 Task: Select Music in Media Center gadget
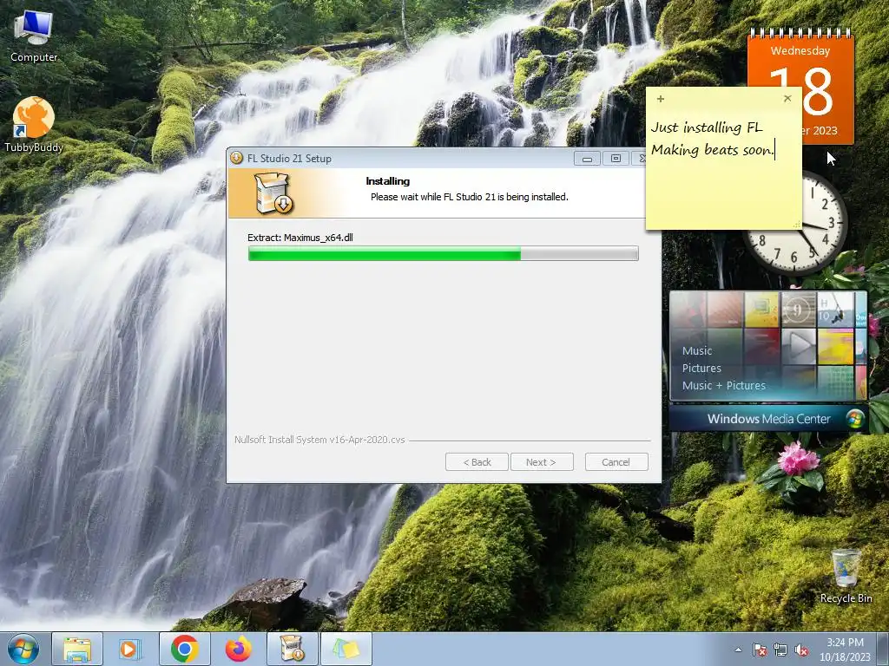click(x=697, y=350)
